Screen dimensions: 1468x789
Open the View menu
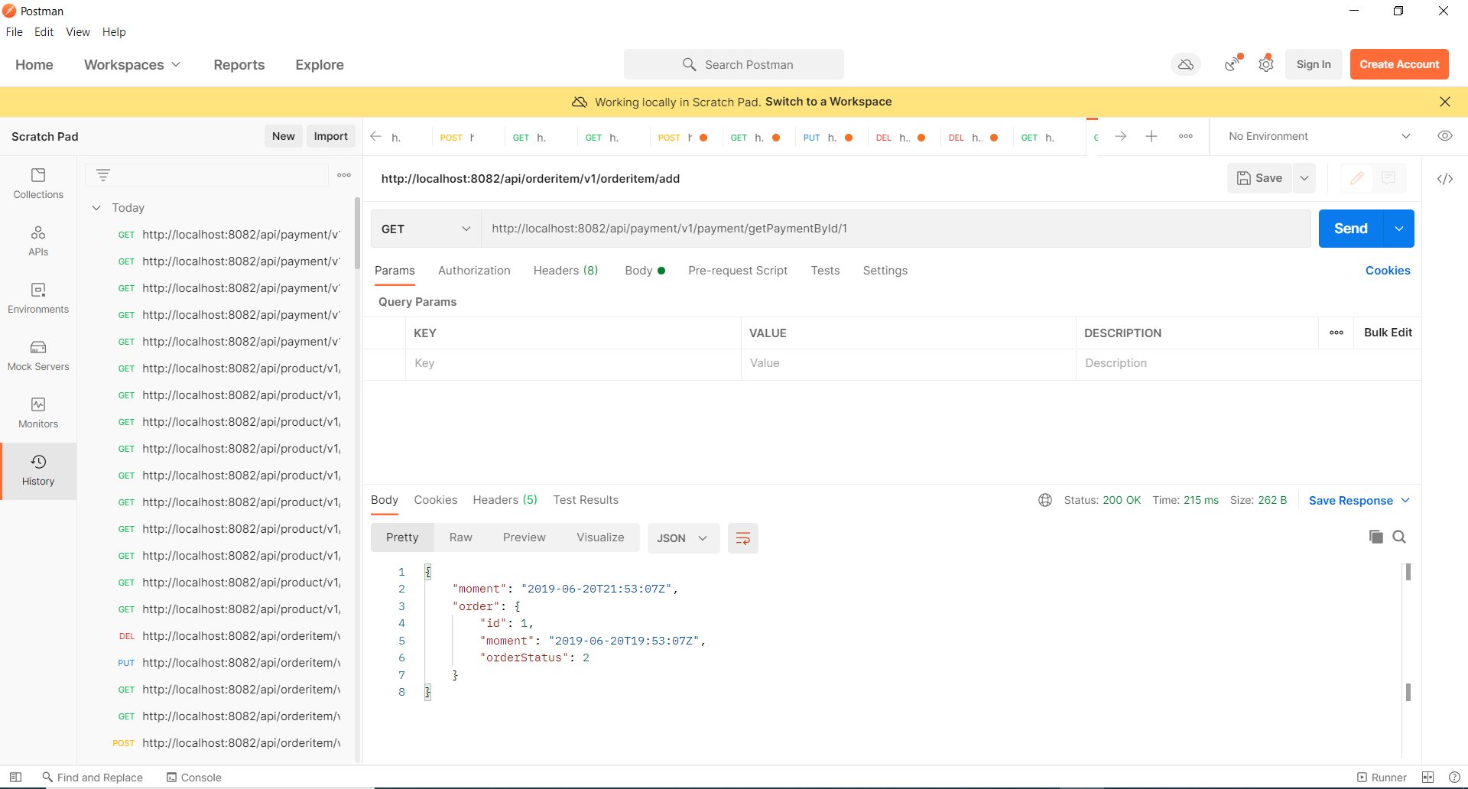pyautogui.click(x=78, y=32)
